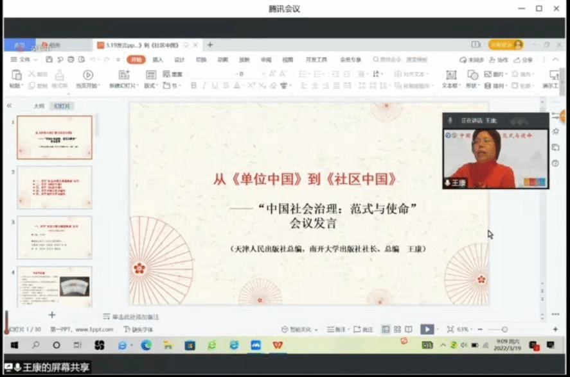This screenshot has width=570, height=377.
Task: Toggle Italic text formatting
Action: point(204,85)
